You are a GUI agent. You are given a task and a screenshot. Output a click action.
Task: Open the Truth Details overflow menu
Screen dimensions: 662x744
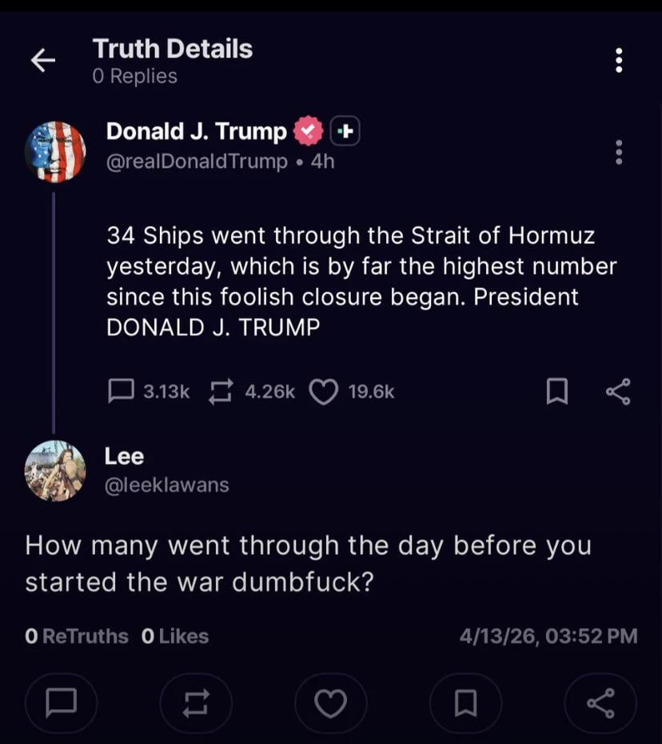click(618, 61)
